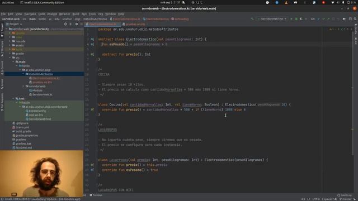Select build.gradle in the project tree
This screenshot has width=358, height=201.
coord(23,132)
